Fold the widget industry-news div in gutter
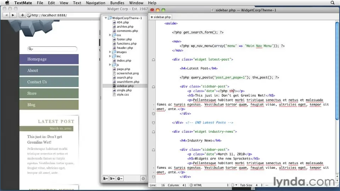Viewport: 340px width, 191px height. (153, 132)
